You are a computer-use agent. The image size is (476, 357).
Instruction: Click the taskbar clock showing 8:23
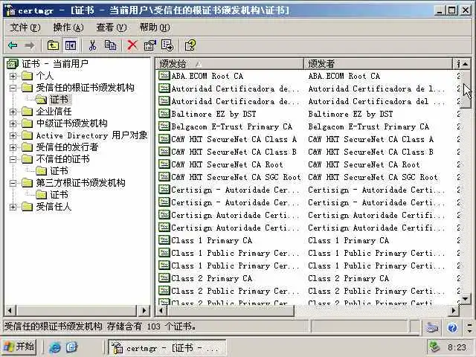click(x=457, y=347)
